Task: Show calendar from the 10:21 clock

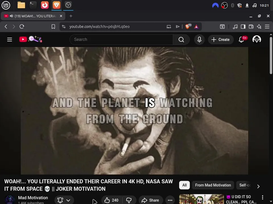Action: [x=264, y=6]
